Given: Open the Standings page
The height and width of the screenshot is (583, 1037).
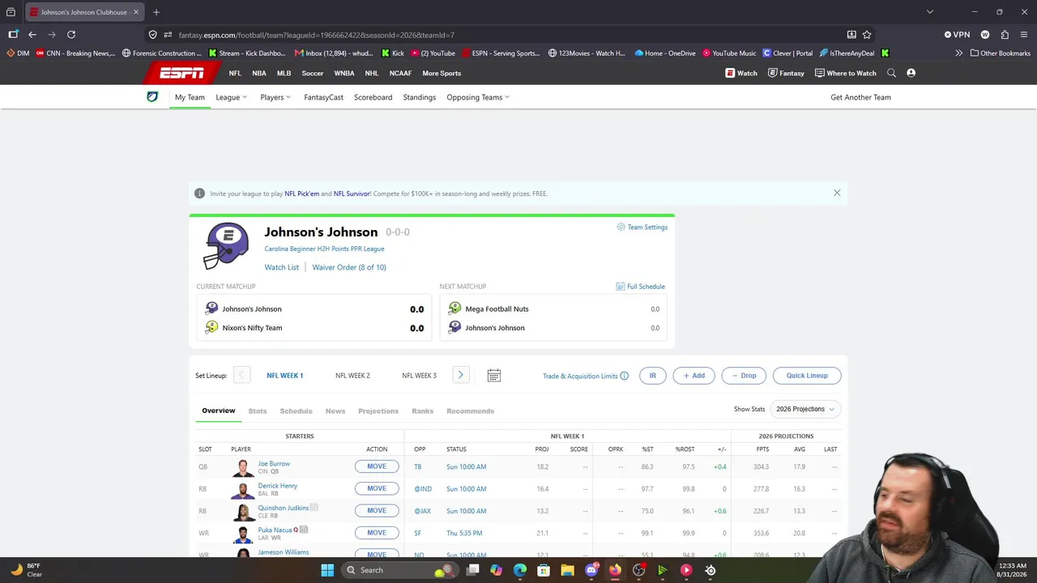Looking at the screenshot, I should (x=420, y=97).
